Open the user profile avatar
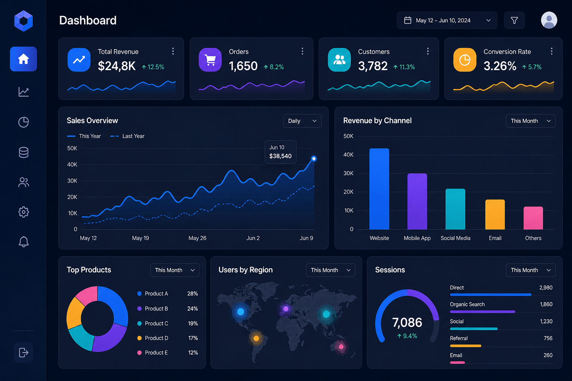 (x=549, y=20)
